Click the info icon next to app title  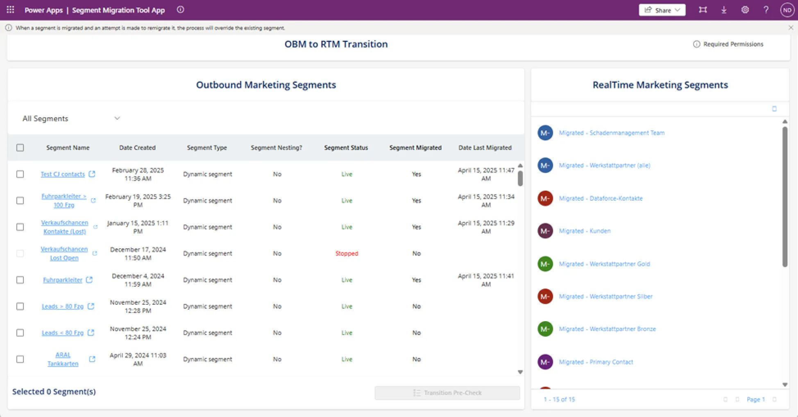[x=180, y=10]
